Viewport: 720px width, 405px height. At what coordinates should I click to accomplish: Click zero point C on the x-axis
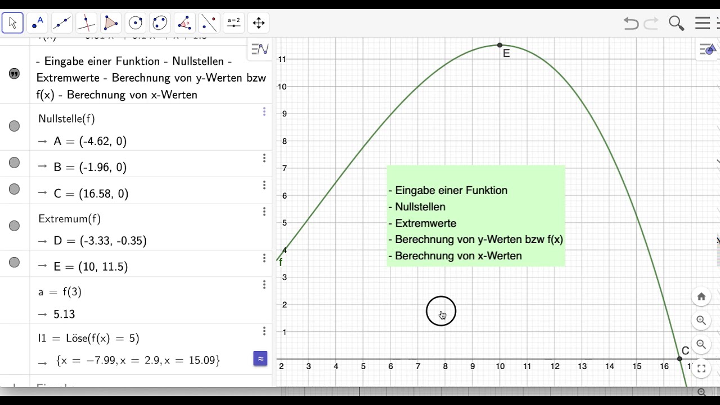tap(679, 359)
